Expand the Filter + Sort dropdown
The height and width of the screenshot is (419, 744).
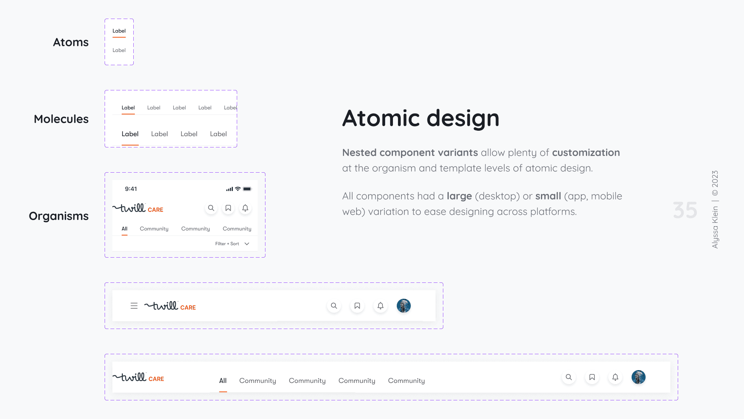click(x=227, y=244)
